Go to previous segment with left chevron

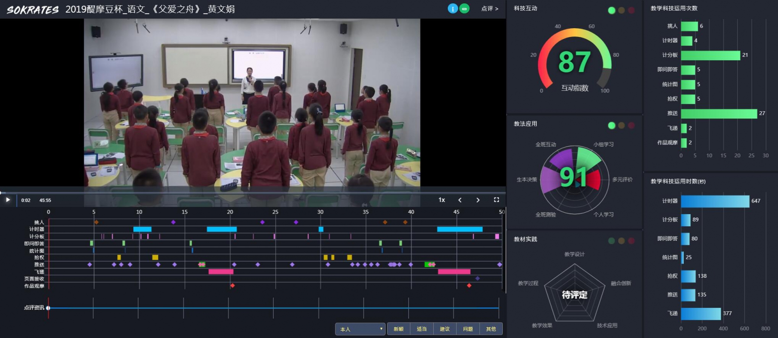[x=460, y=200]
